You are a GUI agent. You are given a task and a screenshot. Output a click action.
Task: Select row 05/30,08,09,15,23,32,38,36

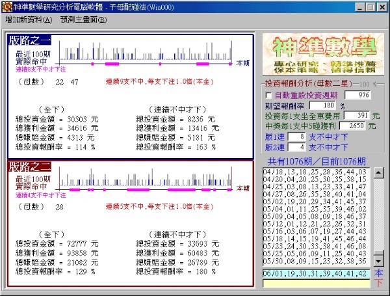pyautogui.click(x=315, y=261)
